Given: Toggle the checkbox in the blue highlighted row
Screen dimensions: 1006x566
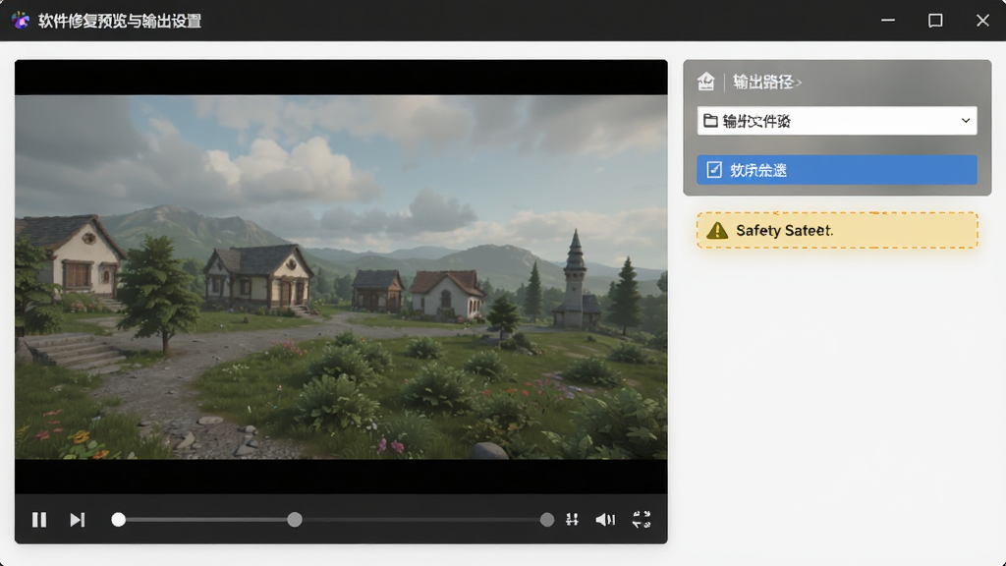Looking at the screenshot, I should (714, 169).
